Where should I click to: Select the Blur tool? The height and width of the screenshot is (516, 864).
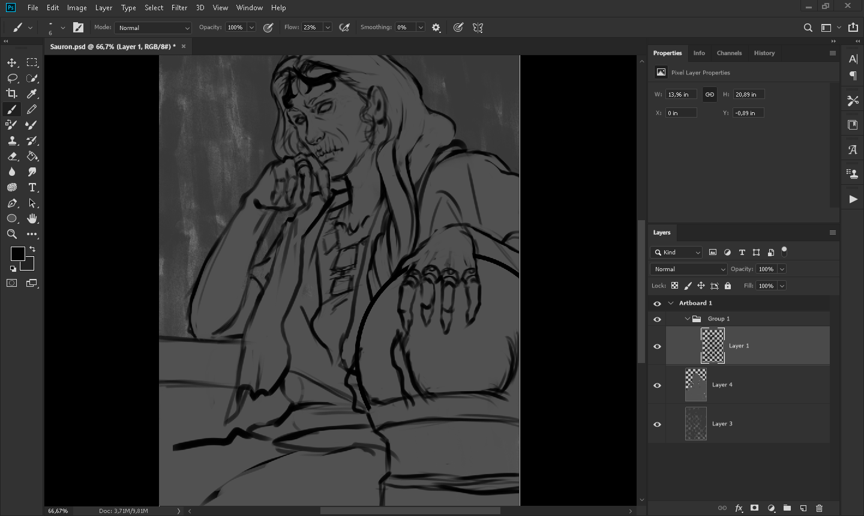[x=12, y=172]
